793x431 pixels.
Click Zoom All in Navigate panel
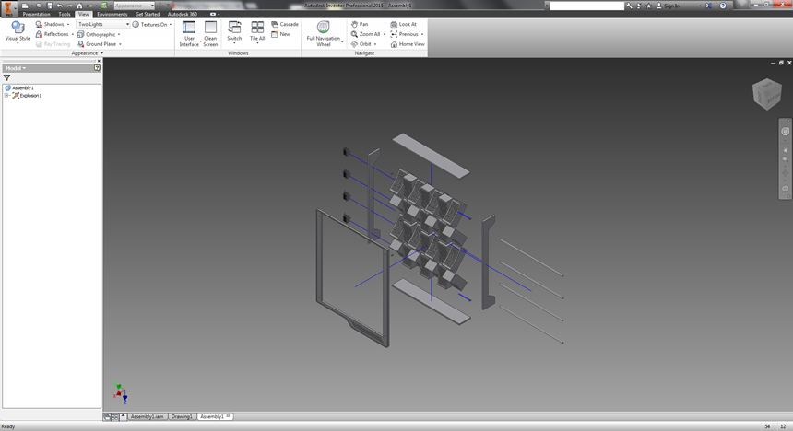pos(366,34)
